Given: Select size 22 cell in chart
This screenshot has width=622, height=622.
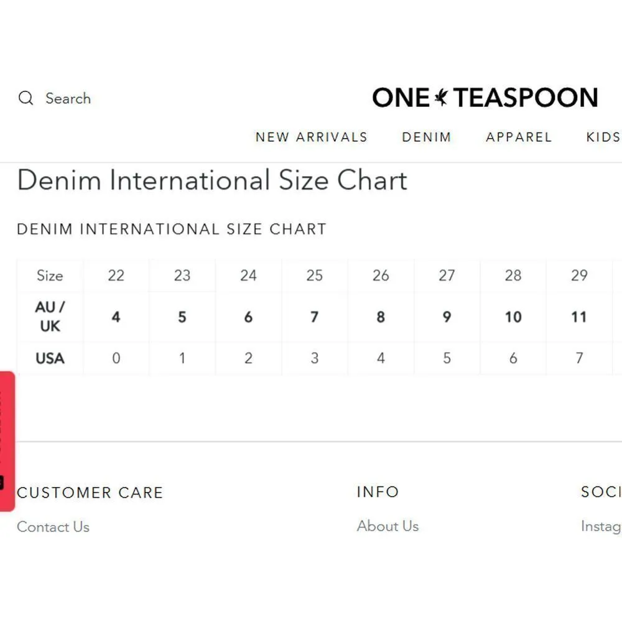Looking at the screenshot, I should [x=116, y=276].
